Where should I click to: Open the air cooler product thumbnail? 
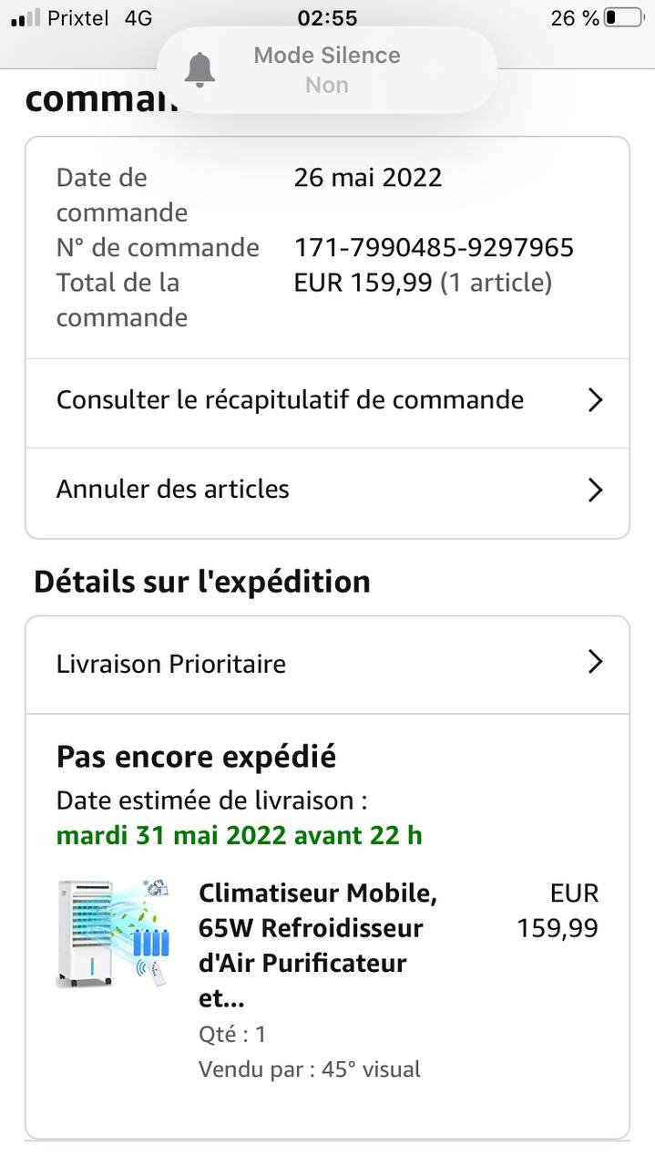click(112, 934)
